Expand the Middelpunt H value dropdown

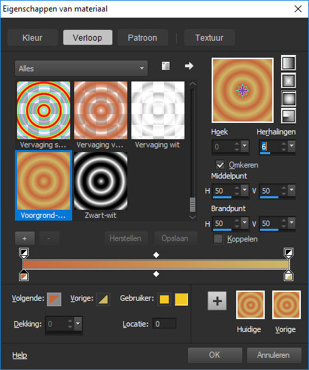coord(244,189)
